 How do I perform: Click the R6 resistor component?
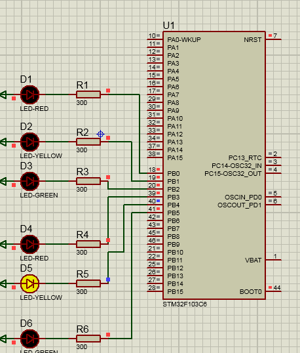[x=88, y=339]
